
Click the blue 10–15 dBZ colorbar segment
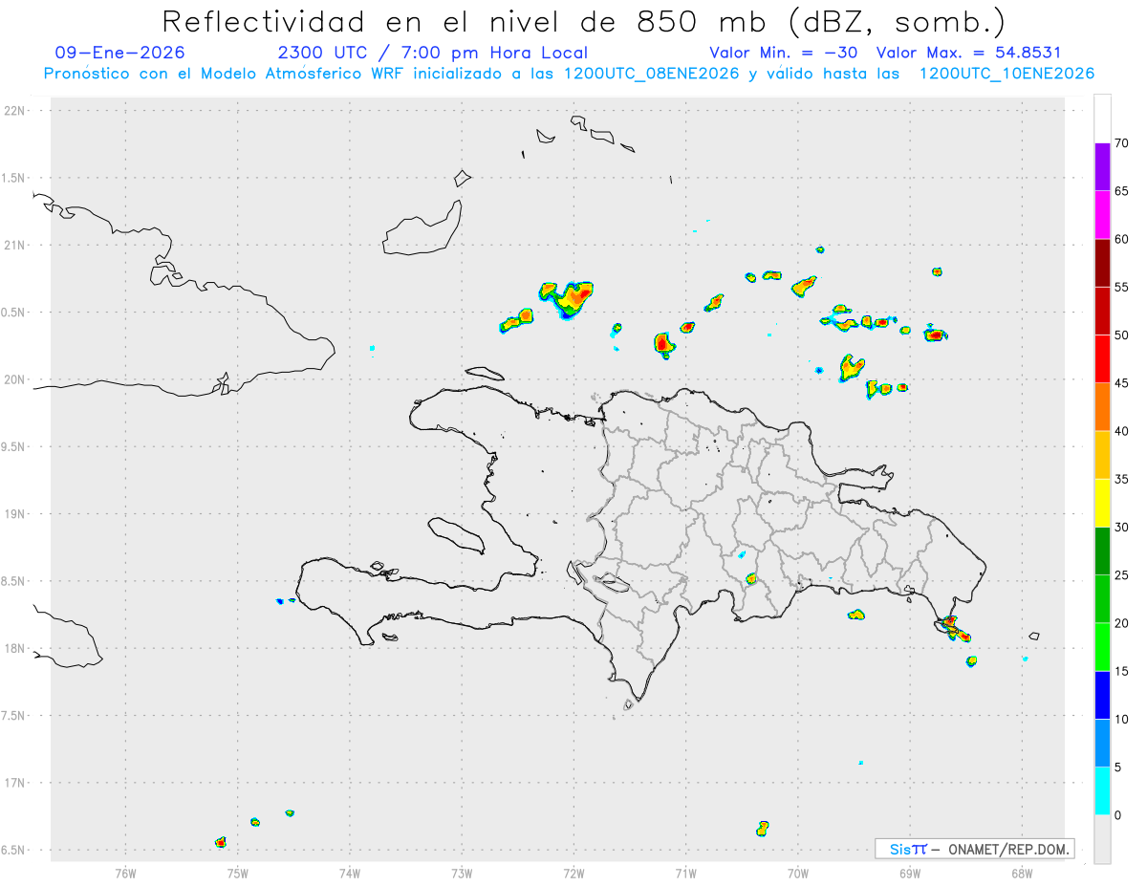pyautogui.click(x=1102, y=695)
